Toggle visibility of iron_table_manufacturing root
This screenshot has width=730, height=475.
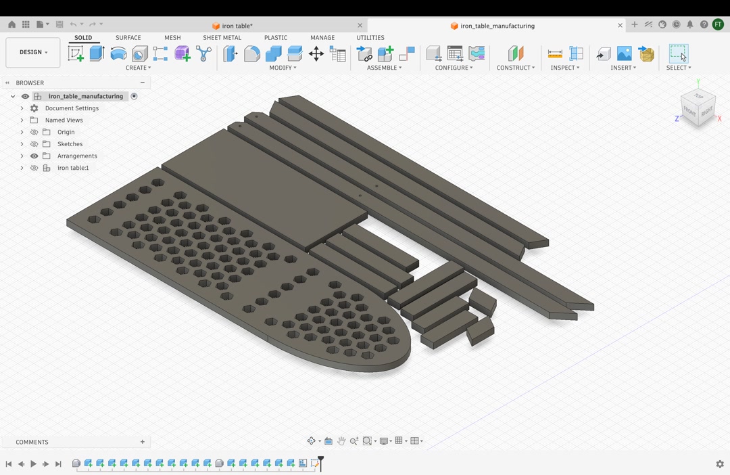click(25, 96)
